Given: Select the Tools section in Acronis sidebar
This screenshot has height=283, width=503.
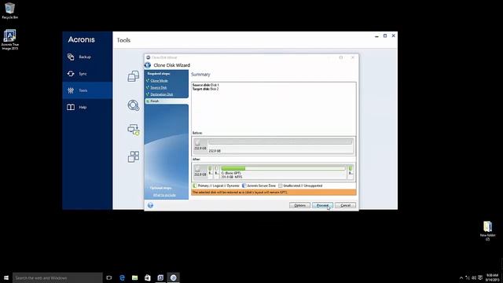Looking at the screenshot, I should pyautogui.click(x=87, y=90).
